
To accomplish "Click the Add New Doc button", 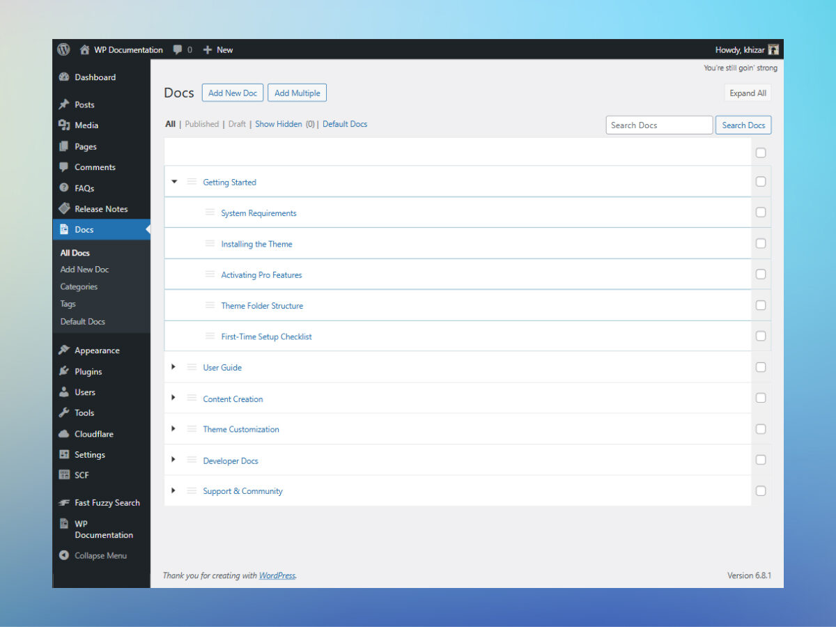I will [x=233, y=93].
